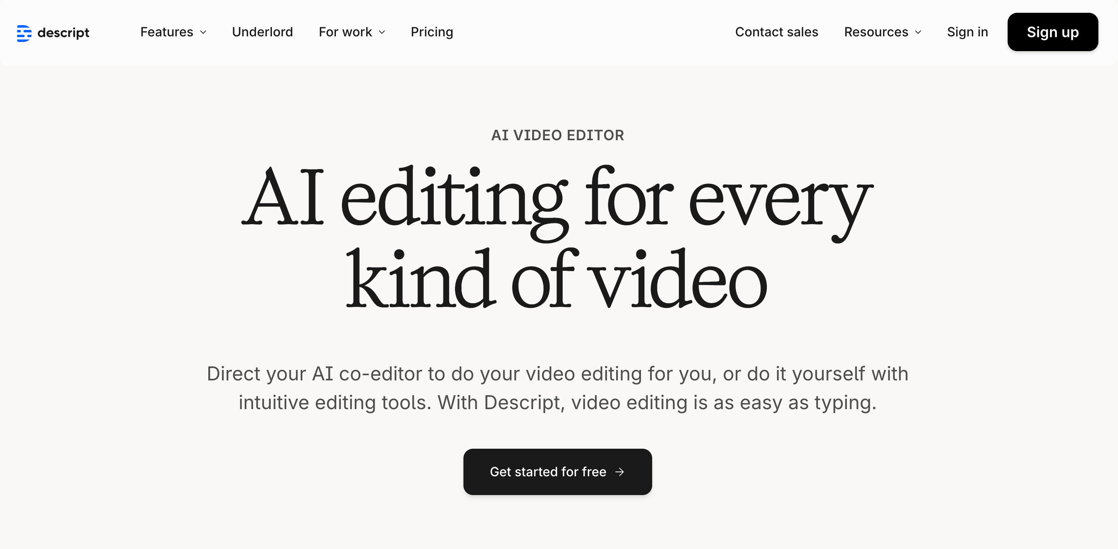This screenshot has width=1118, height=549.
Task: Open the Pricing page from navigation
Action: pyautogui.click(x=431, y=32)
